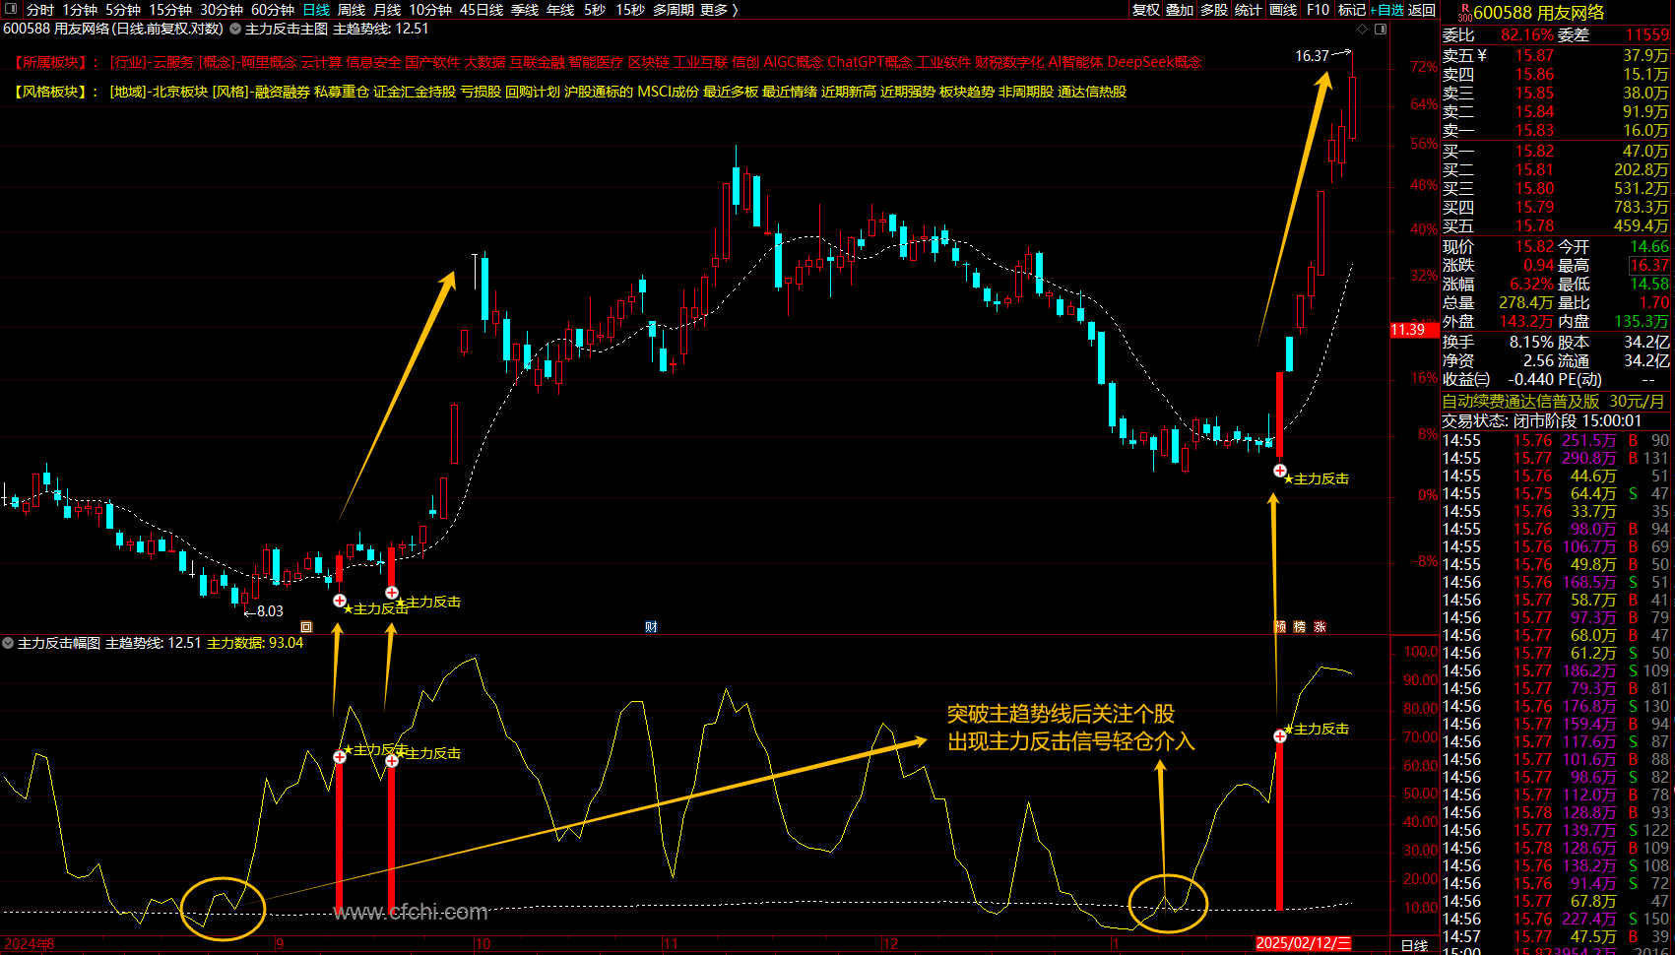Click the 现价 15.82 value

coord(1533,247)
